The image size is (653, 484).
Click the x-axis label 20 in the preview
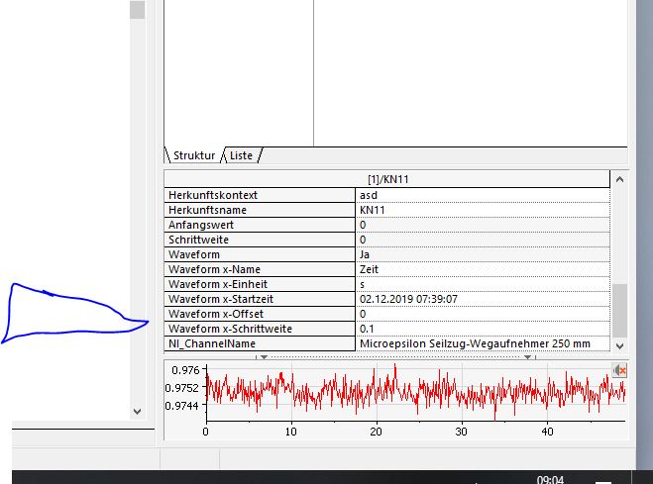(376, 432)
